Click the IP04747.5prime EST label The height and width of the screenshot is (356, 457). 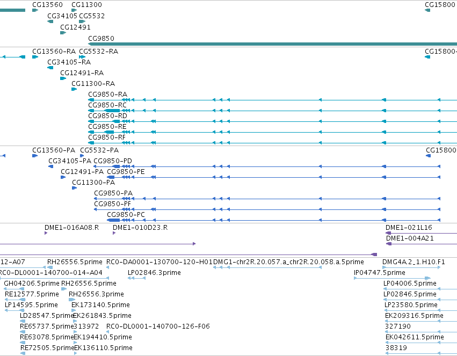click(x=380, y=273)
